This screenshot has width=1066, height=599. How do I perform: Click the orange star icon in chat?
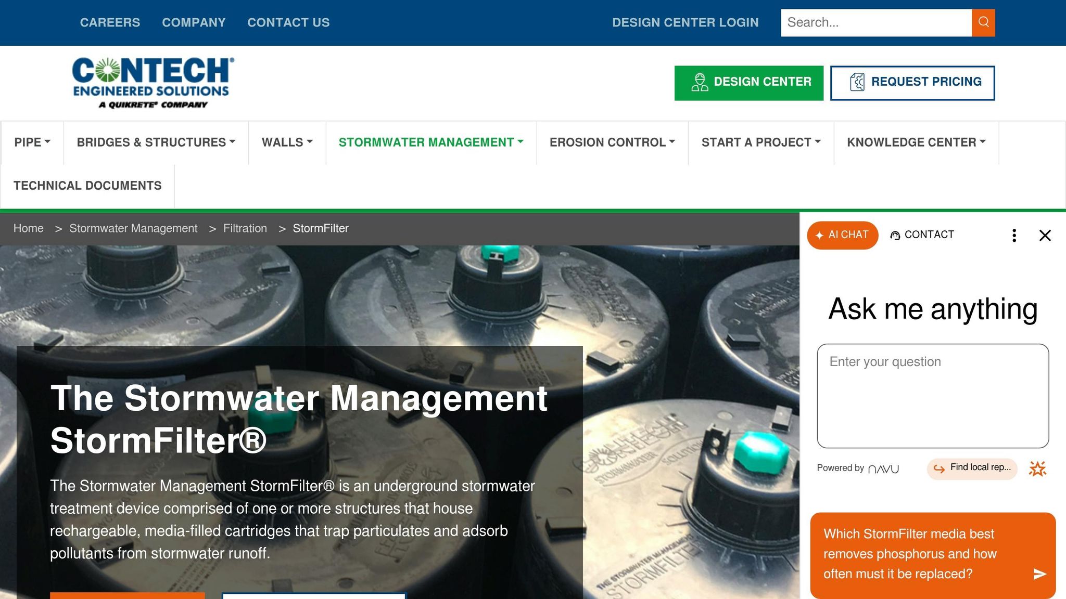coord(1037,468)
